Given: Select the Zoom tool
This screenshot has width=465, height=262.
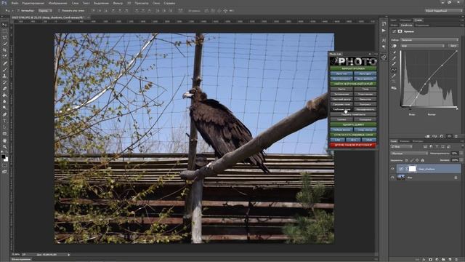Looking at the screenshot, I should pos(4,147).
